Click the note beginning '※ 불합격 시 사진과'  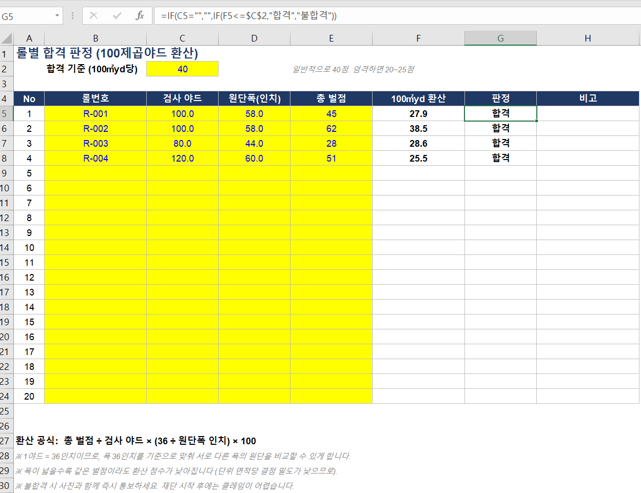point(154,486)
